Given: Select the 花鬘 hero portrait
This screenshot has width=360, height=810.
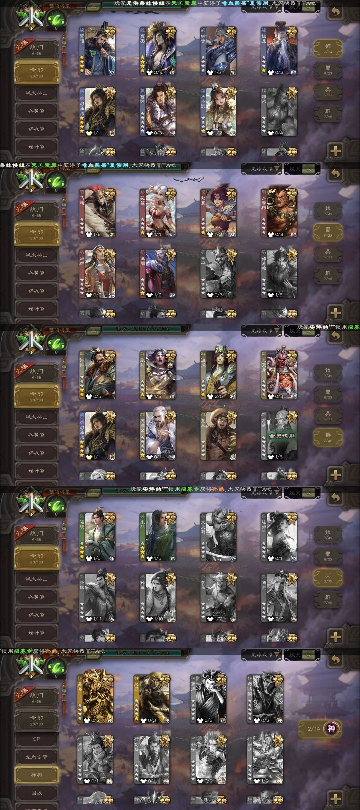Looking at the screenshot, I should (x=158, y=213).
